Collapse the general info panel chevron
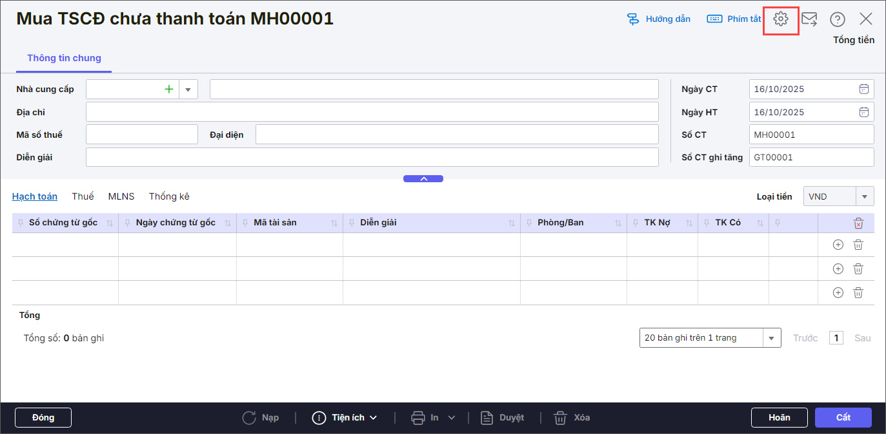Image resolution: width=886 pixels, height=434 pixels. [x=423, y=179]
